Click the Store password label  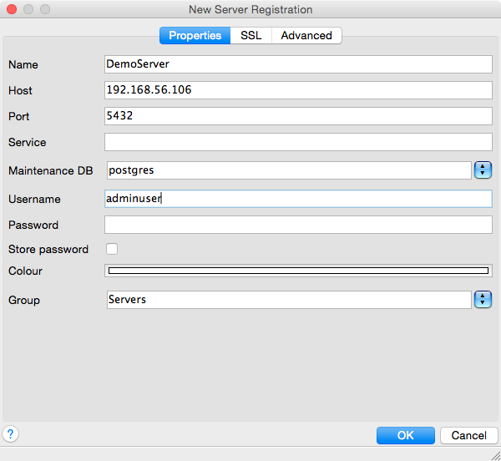[x=48, y=249]
